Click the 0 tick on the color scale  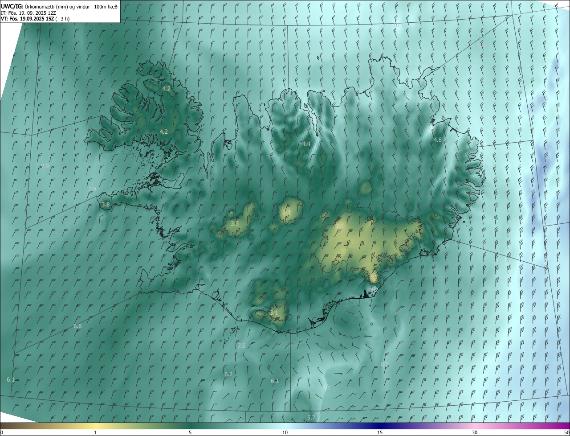click(x=1, y=432)
